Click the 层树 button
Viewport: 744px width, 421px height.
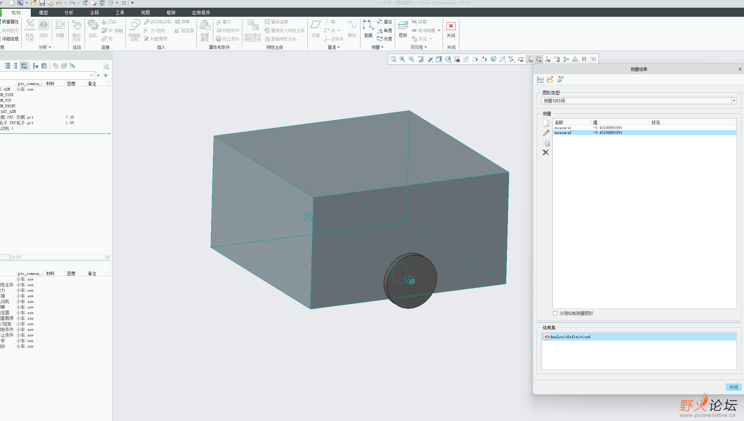coord(403,29)
